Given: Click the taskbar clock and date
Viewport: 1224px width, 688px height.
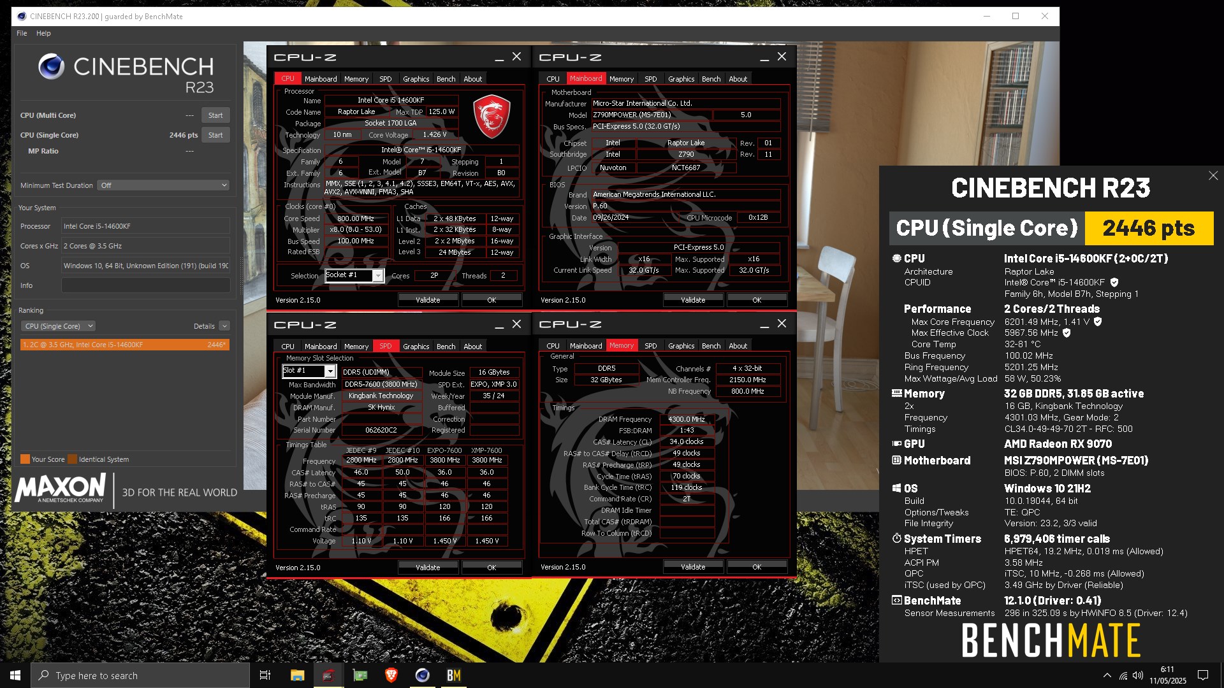Looking at the screenshot, I should click(x=1167, y=675).
